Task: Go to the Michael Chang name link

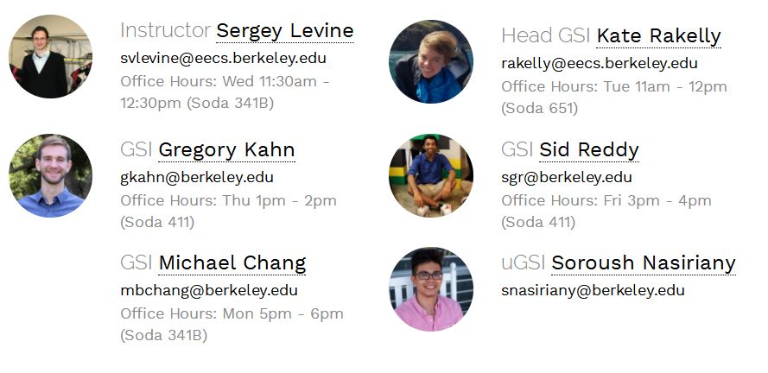Action: tap(232, 263)
